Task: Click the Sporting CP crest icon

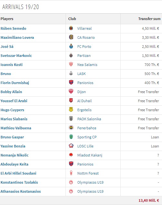Action: (71, 137)
